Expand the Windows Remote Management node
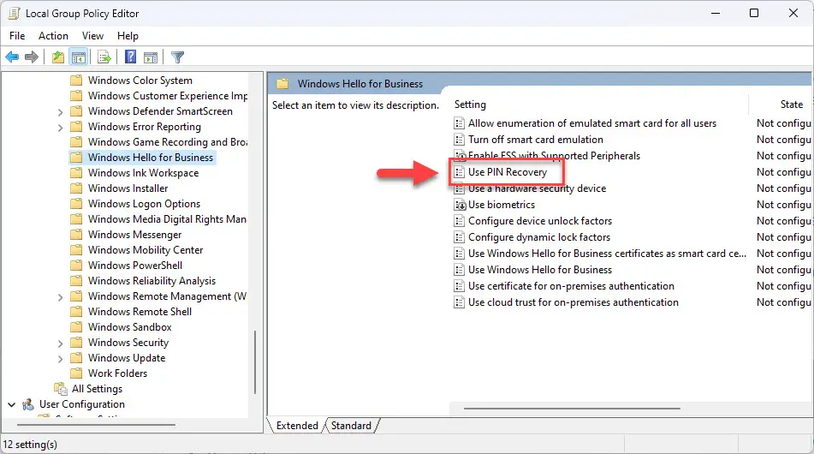 [60, 297]
